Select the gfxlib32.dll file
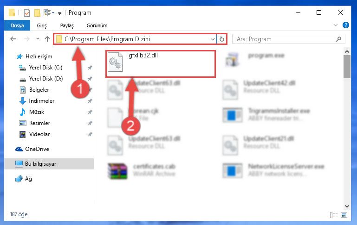 161,64
